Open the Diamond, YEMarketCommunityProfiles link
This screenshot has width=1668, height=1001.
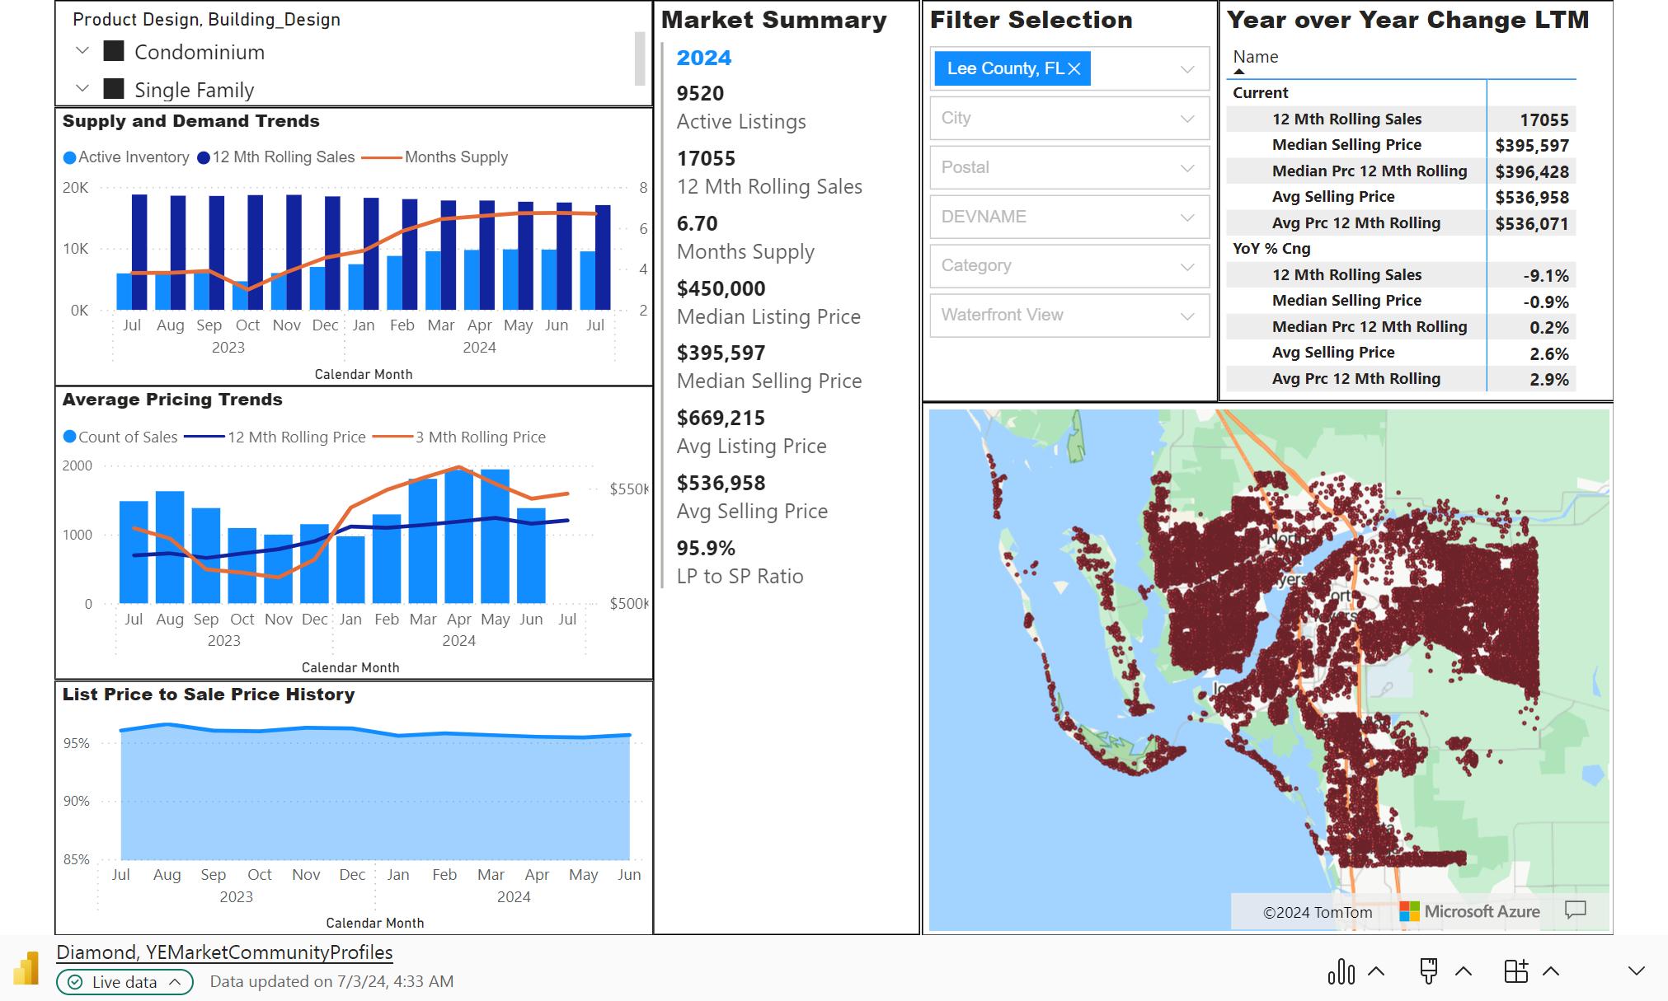(x=224, y=952)
